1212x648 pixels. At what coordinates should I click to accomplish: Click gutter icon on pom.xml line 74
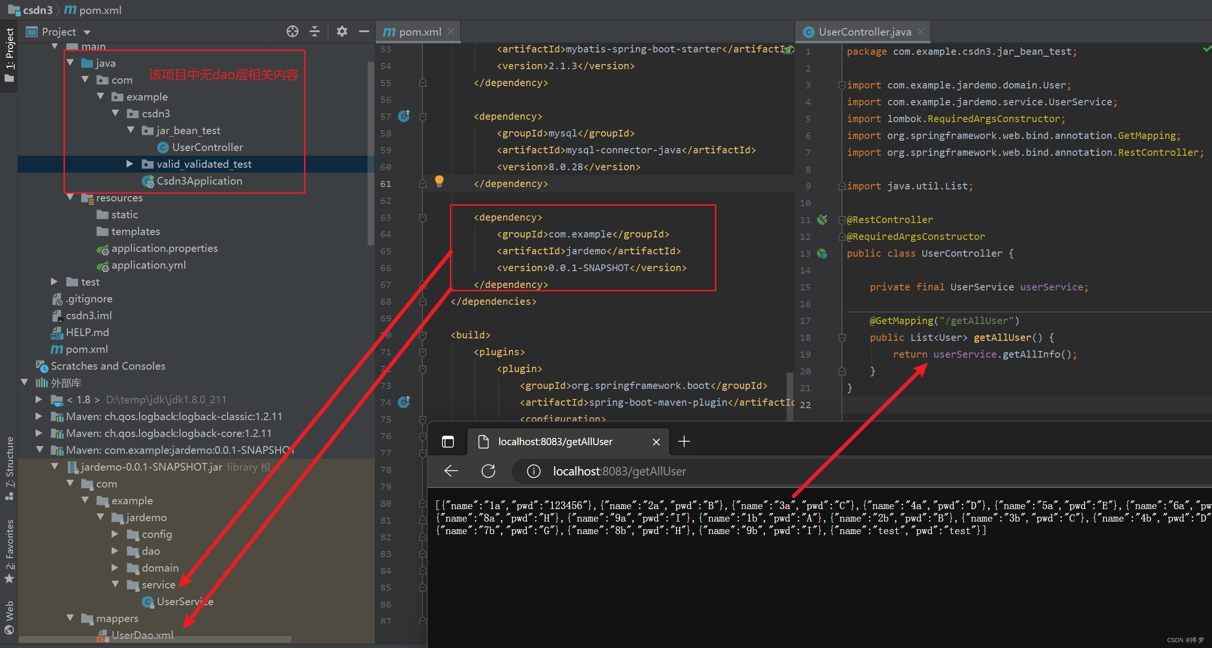(x=404, y=401)
